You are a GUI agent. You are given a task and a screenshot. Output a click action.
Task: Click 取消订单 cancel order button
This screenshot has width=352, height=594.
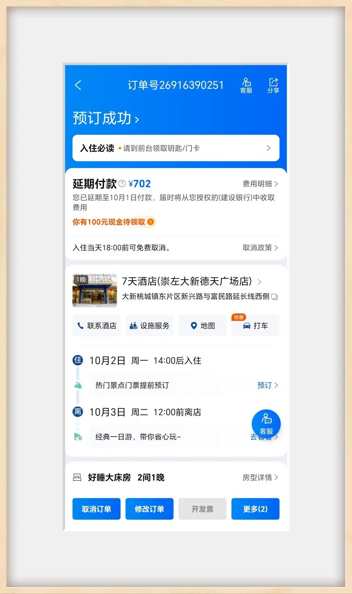[97, 509]
